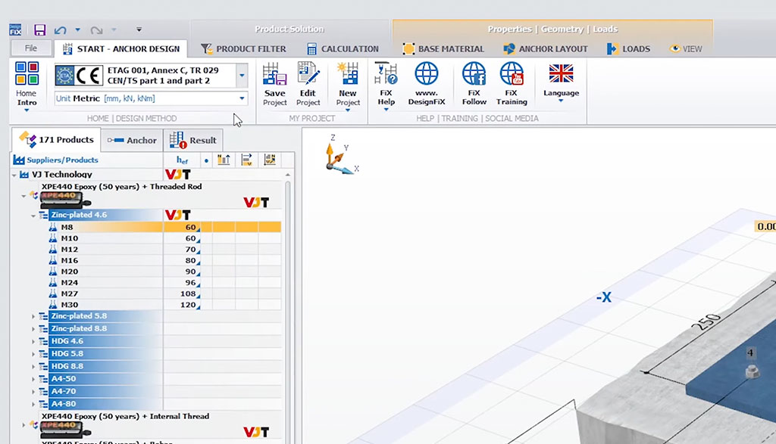
Task: Click the rightmost grid column header icon
Action: click(x=270, y=160)
